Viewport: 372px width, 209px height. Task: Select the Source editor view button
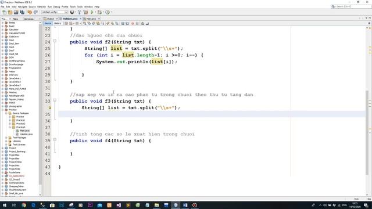[x=48, y=23]
